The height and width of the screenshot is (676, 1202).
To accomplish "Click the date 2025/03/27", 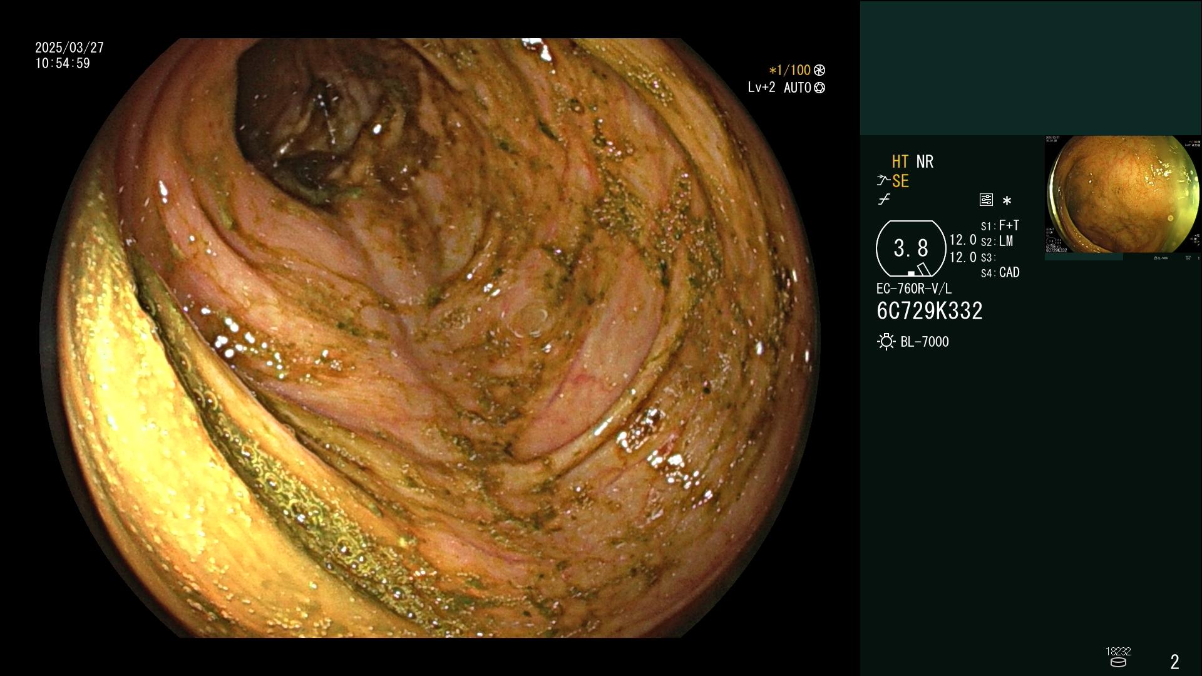I will pyautogui.click(x=69, y=48).
